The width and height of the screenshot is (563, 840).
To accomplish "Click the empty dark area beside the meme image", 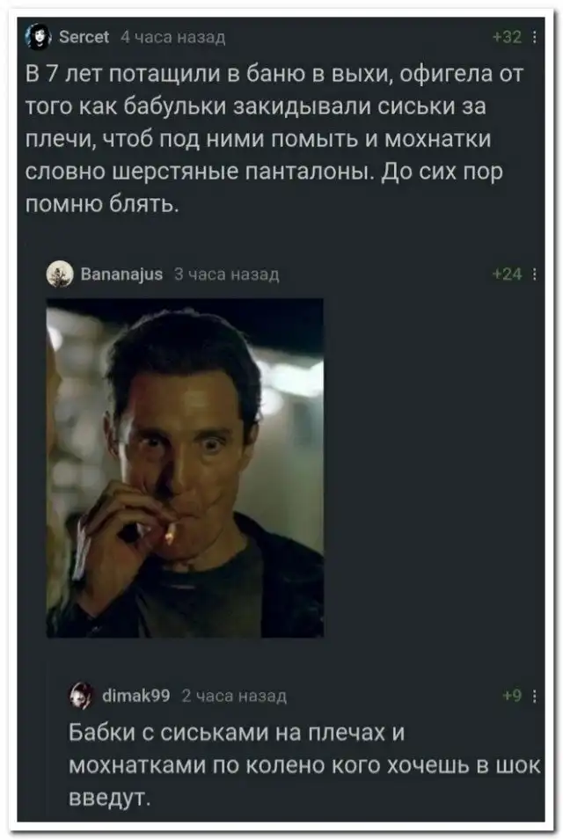I will pyautogui.click(x=434, y=468).
